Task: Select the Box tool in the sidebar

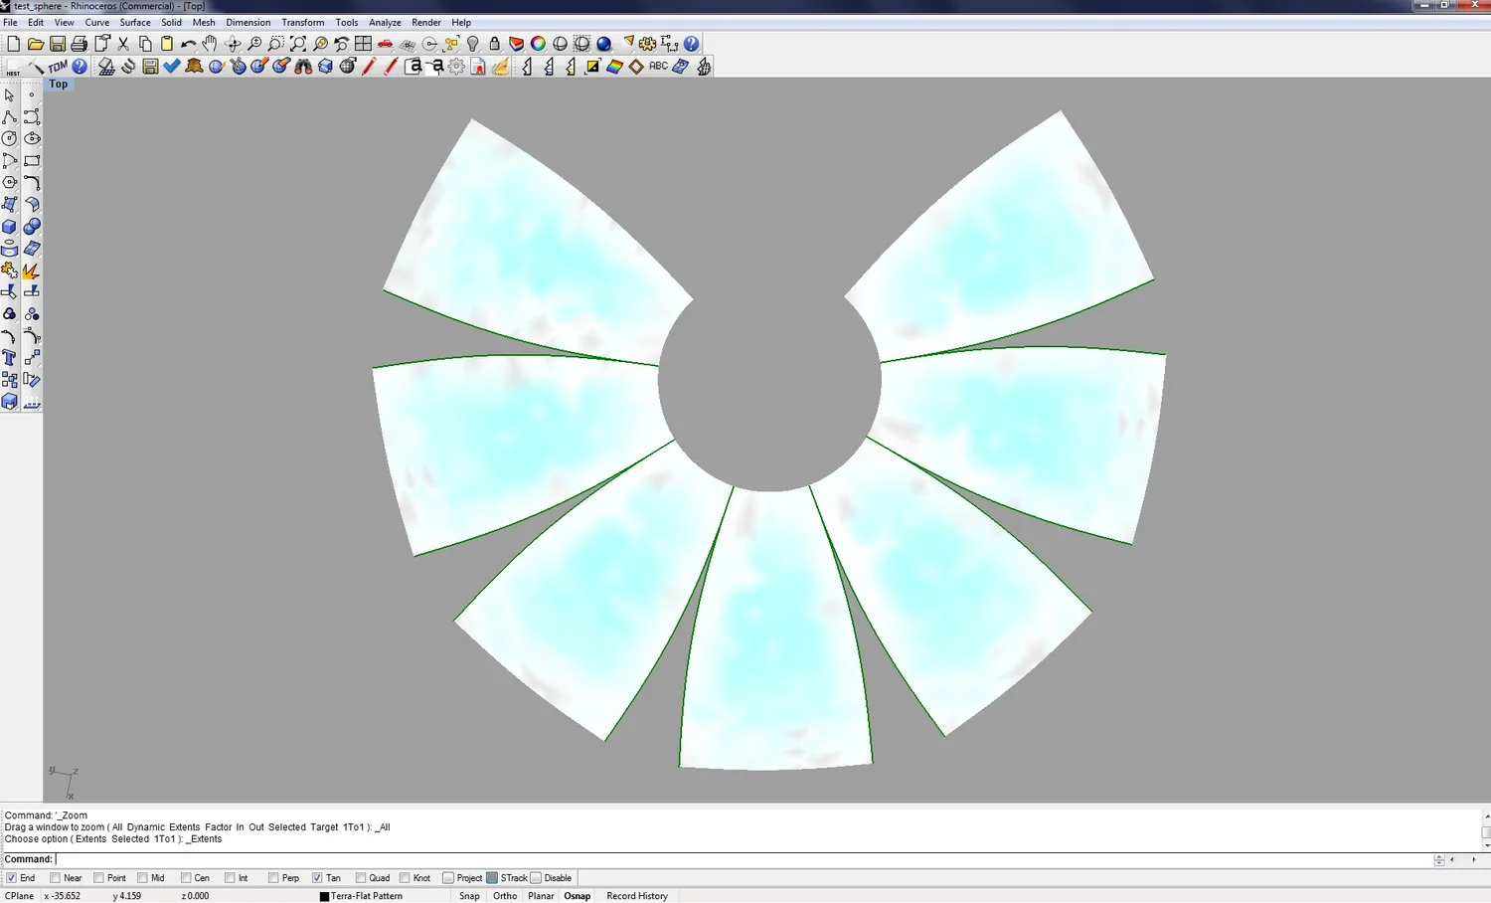Action: [x=10, y=226]
